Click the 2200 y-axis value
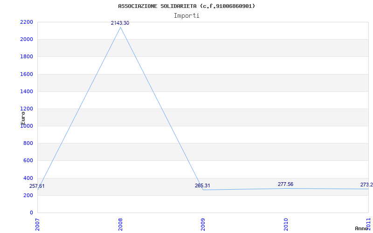 point(27,22)
